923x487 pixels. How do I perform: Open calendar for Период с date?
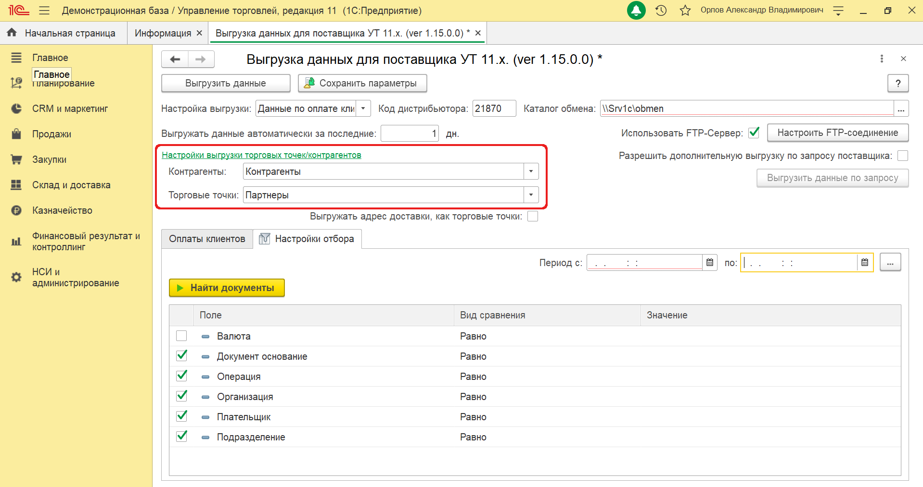pos(709,262)
